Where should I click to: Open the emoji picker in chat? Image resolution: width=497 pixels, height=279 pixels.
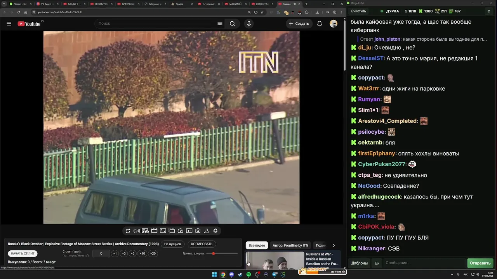pos(377,263)
